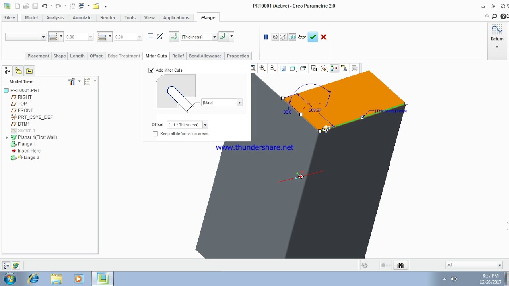
Task: Pause the Flange tool
Action: (x=266, y=37)
